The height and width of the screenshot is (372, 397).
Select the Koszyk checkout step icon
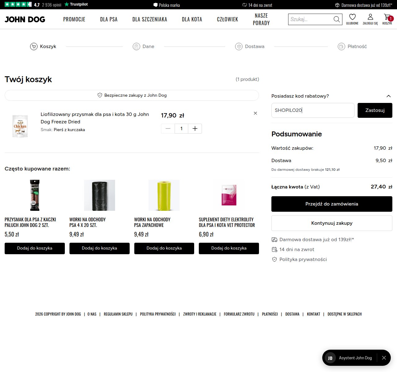pyautogui.click(x=33, y=46)
